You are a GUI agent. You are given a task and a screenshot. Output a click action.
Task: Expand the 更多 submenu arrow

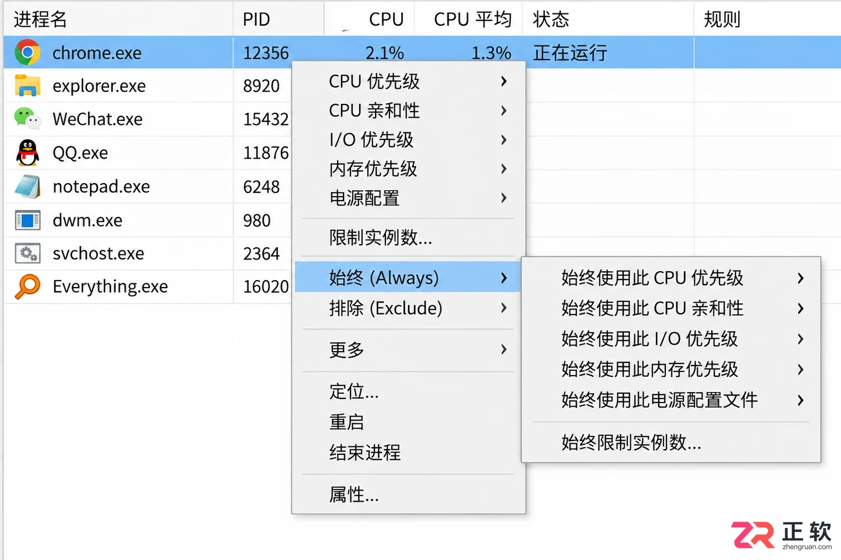(x=503, y=349)
